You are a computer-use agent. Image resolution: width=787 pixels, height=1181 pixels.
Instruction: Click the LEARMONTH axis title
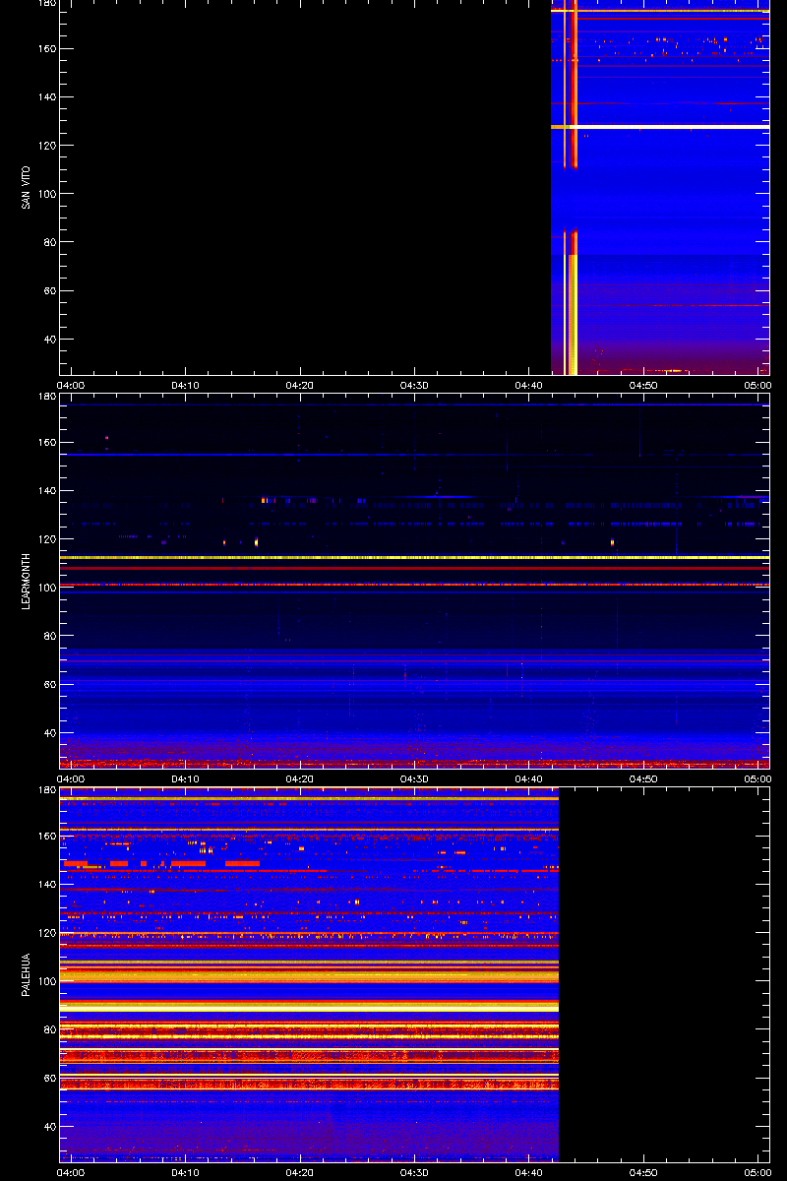(x=26, y=581)
